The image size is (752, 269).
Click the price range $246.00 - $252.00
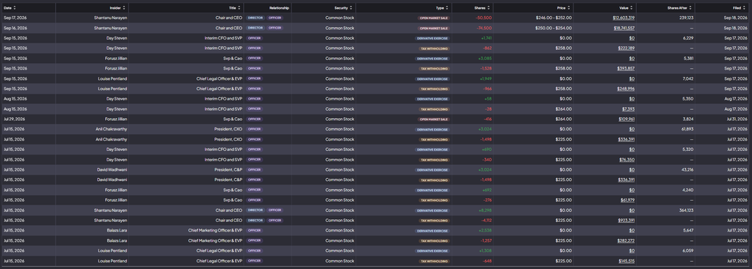point(554,18)
